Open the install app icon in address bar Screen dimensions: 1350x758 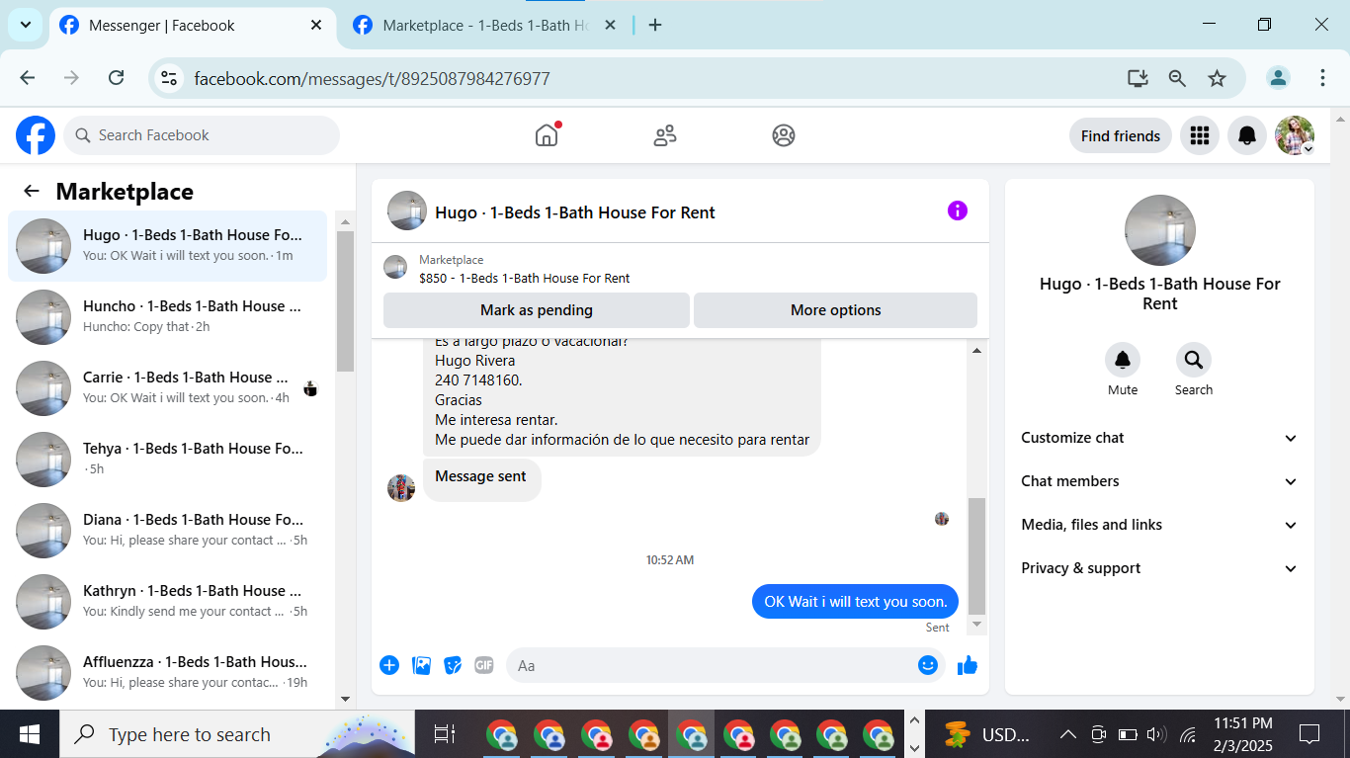[1138, 78]
